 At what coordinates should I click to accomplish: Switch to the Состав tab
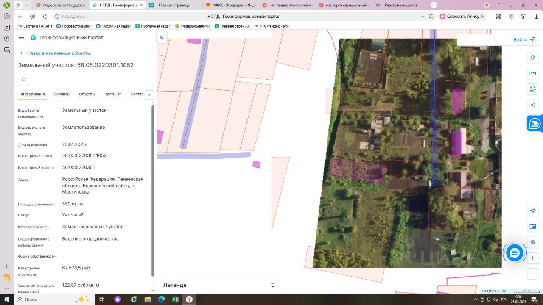coord(137,94)
